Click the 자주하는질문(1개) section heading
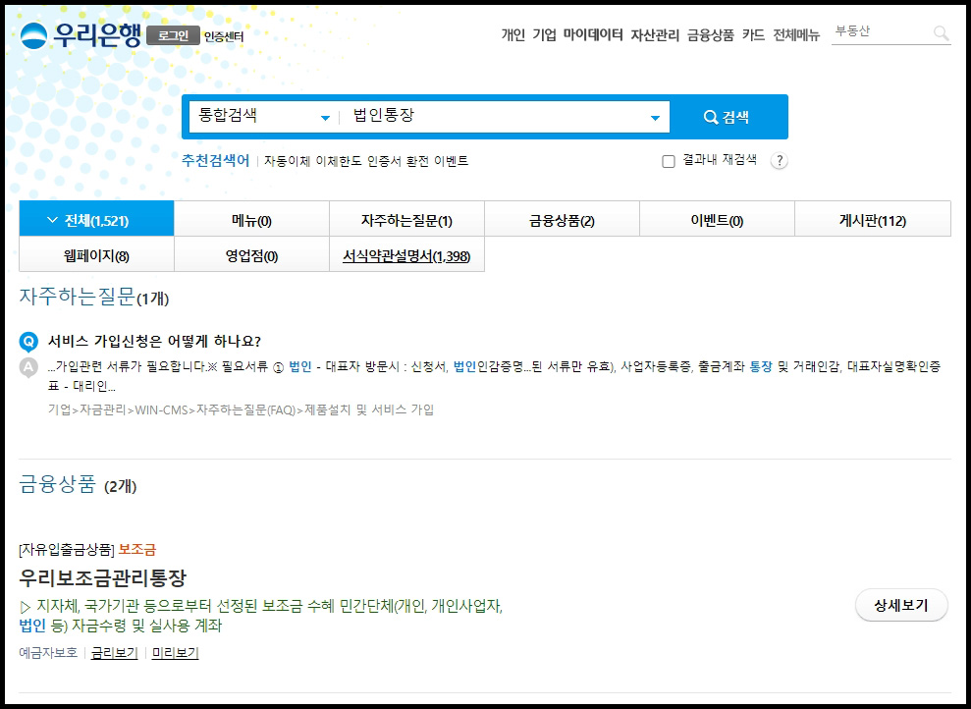 click(94, 298)
